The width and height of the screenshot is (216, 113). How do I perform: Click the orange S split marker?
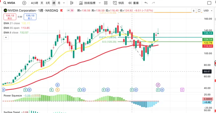pyautogui.click(x=58, y=90)
